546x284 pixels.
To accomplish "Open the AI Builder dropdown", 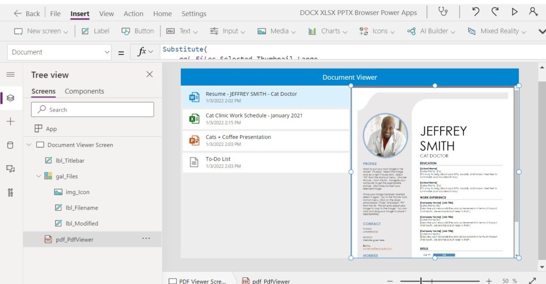I will tap(431, 31).
